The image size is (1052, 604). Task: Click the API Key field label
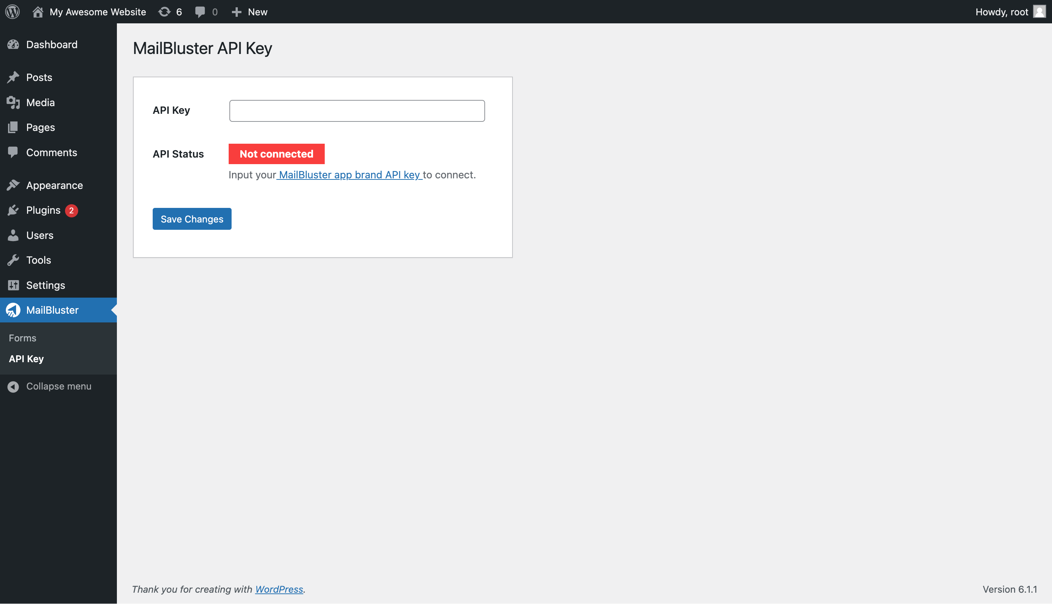pos(171,111)
